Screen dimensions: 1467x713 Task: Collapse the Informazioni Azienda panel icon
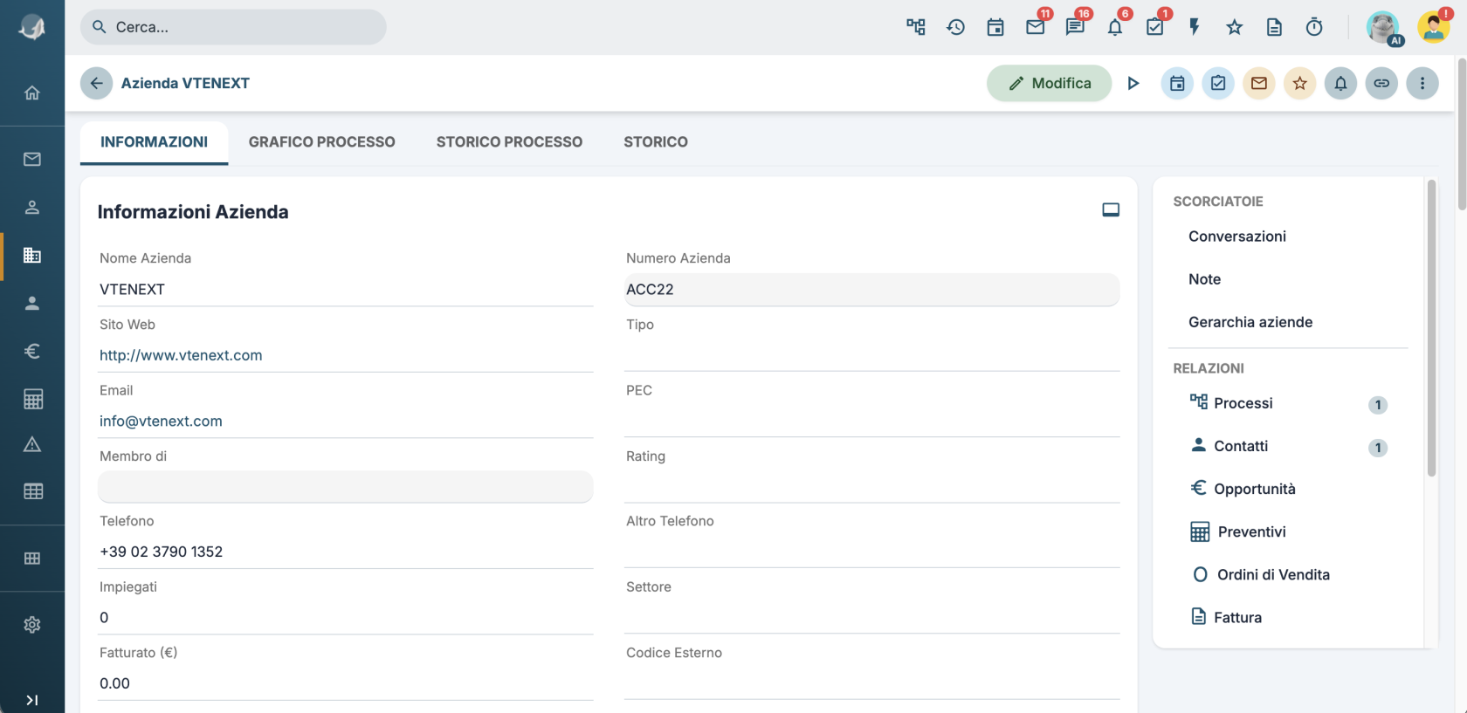(1111, 210)
